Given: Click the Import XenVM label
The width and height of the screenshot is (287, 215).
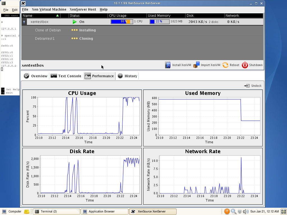Looking at the screenshot, I should pos(210,65).
